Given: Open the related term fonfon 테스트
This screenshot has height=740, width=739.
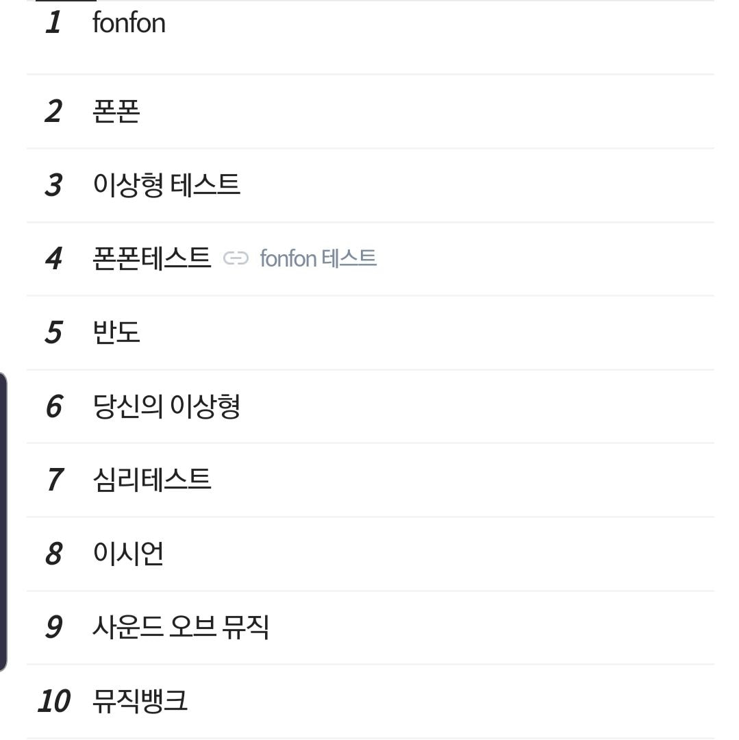Looking at the screenshot, I should pyautogui.click(x=318, y=259).
